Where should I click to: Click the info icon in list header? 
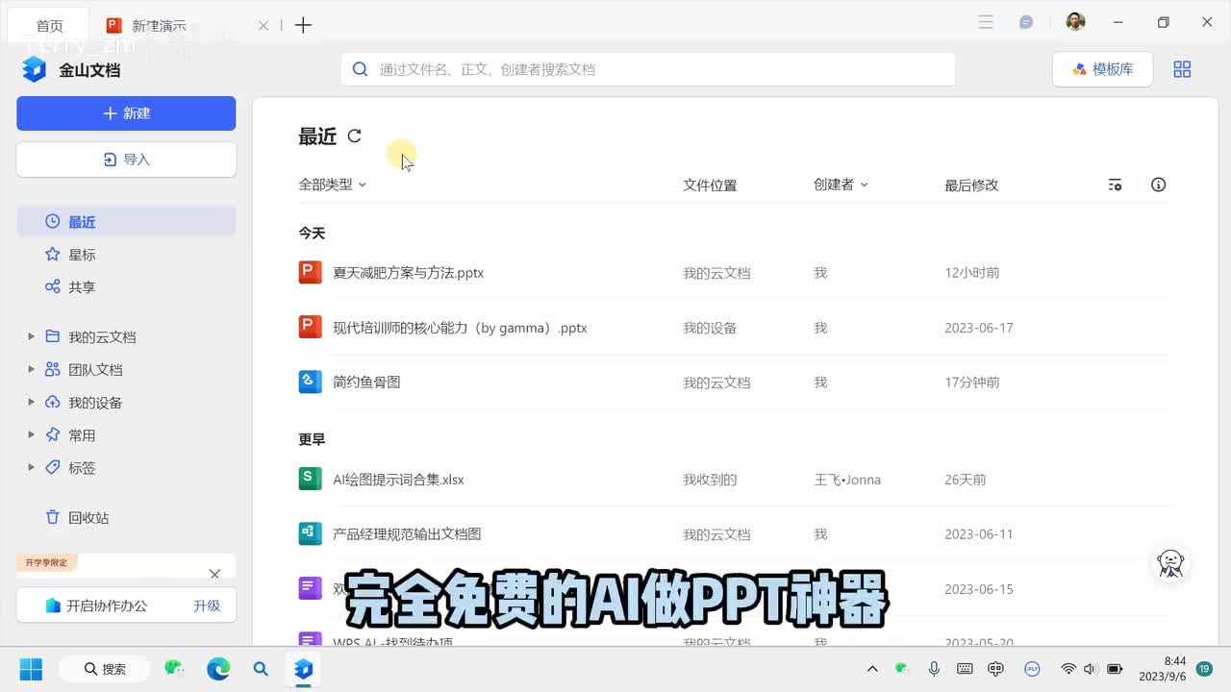click(1158, 185)
